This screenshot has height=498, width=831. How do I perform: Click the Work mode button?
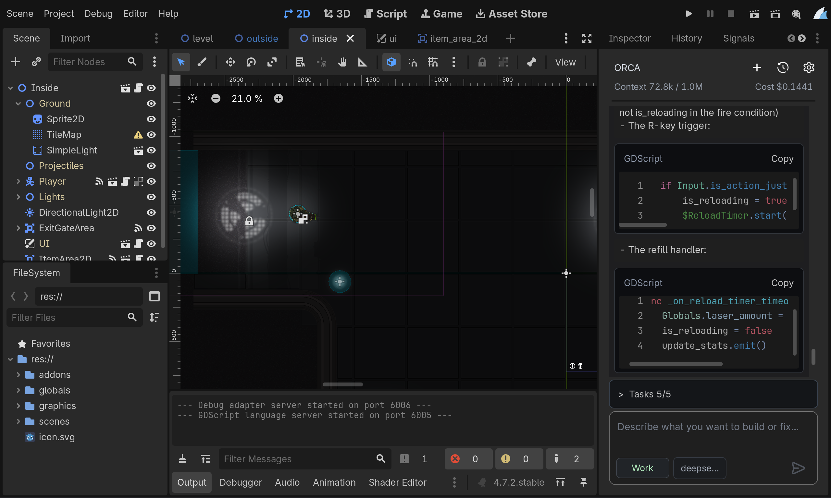642,468
